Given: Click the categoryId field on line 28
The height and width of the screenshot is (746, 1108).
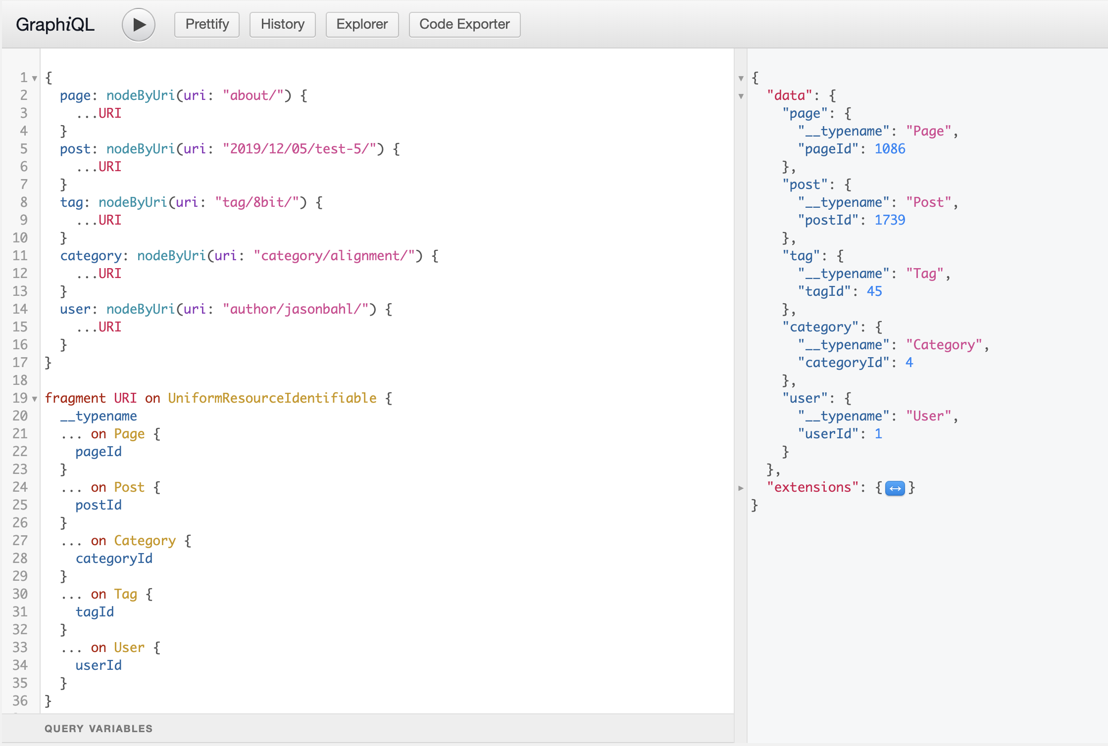Looking at the screenshot, I should (x=114, y=559).
